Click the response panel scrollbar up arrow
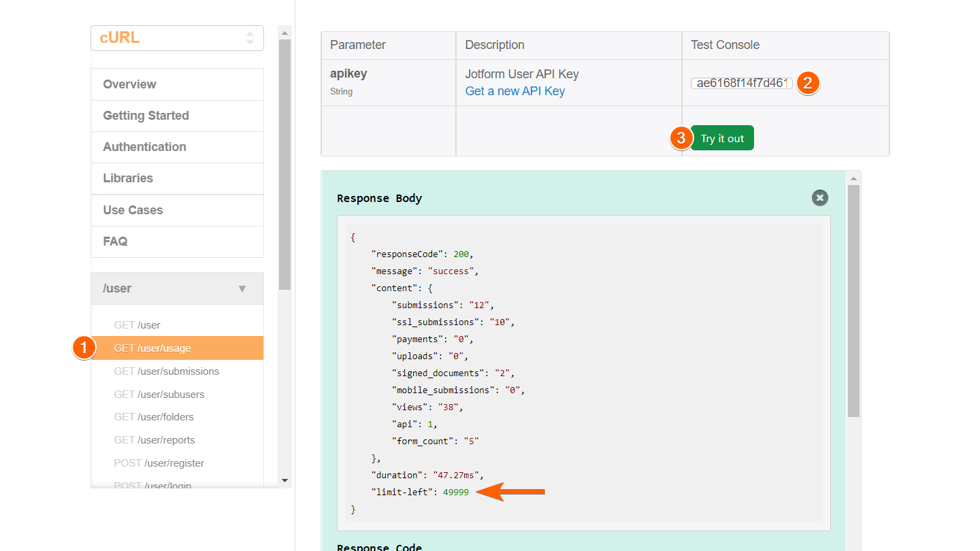This screenshot has width=980, height=551. pos(853,178)
